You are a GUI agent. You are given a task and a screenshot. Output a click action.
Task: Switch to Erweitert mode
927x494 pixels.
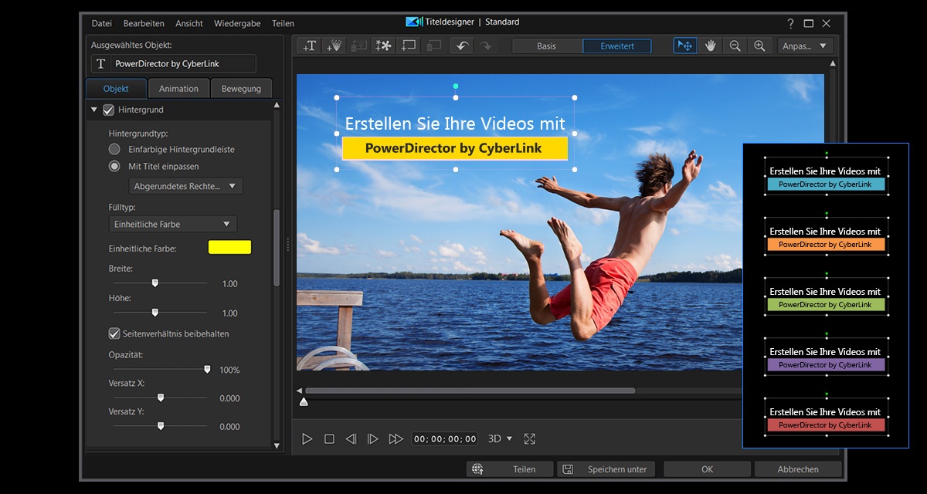tap(617, 46)
